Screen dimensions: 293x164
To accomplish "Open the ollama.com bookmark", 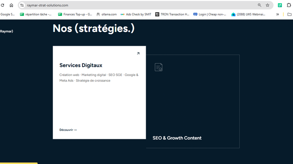I will [107, 14].
